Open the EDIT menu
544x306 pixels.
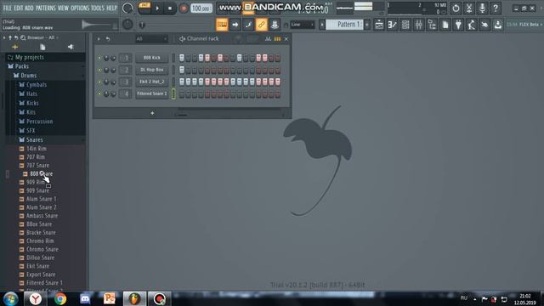coord(19,8)
